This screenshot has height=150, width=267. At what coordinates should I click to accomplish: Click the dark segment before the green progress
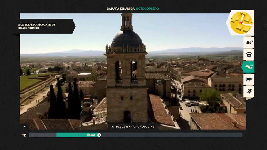[x=43, y=135]
